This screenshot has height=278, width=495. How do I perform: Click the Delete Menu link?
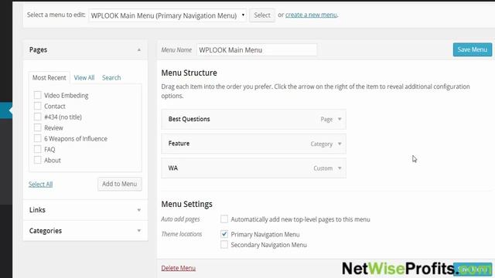click(179, 268)
